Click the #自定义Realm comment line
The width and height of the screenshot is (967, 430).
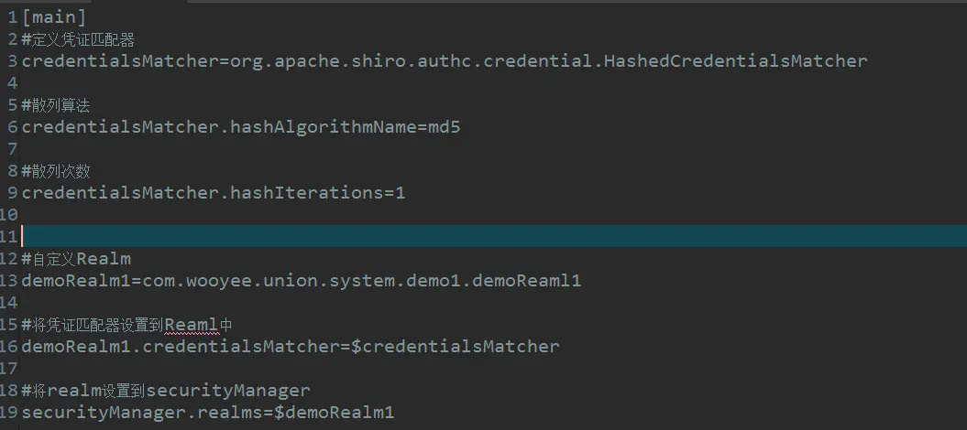click(x=77, y=259)
